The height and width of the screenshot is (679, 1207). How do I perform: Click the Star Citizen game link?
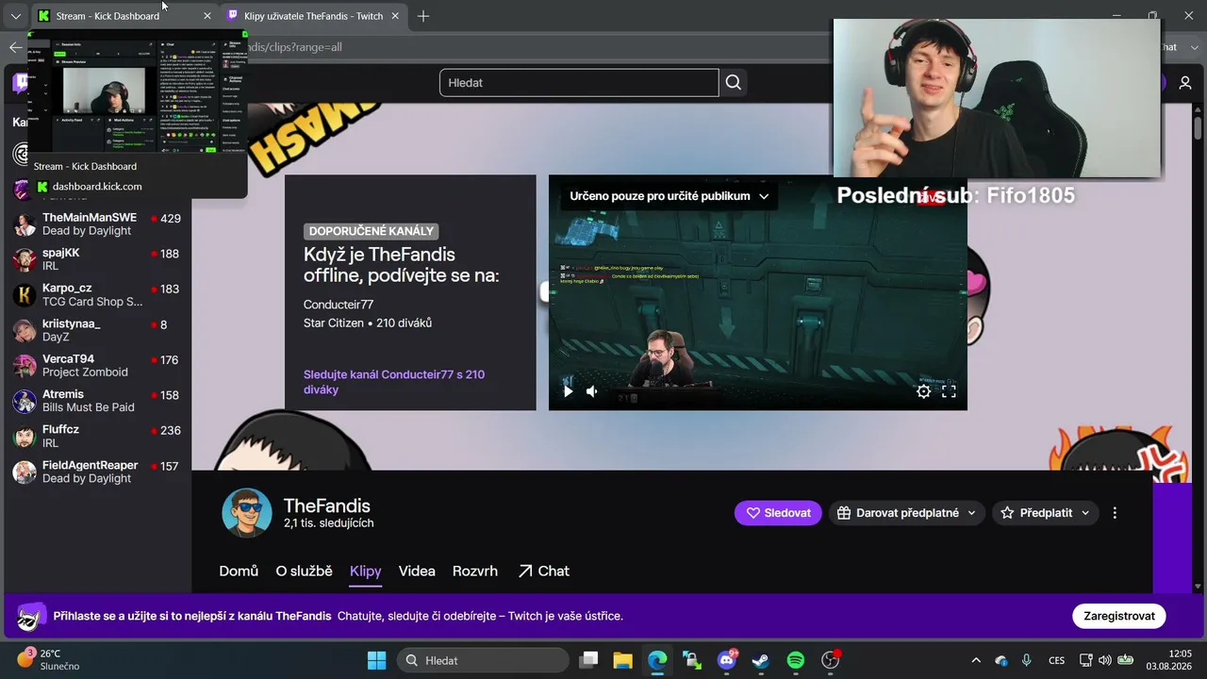point(334,323)
